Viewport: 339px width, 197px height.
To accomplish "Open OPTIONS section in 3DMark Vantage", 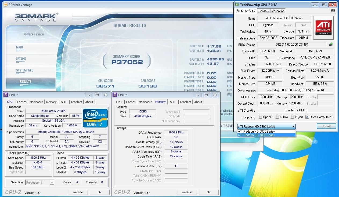I will tap(21, 59).
